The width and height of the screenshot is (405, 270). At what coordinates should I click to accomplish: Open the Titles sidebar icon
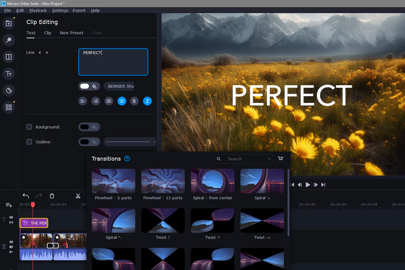click(8, 74)
